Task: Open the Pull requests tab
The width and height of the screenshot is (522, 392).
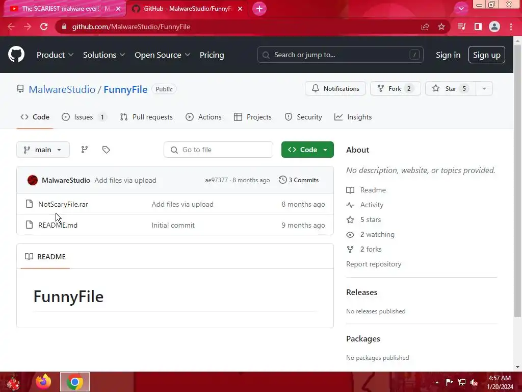Action: click(146, 117)
